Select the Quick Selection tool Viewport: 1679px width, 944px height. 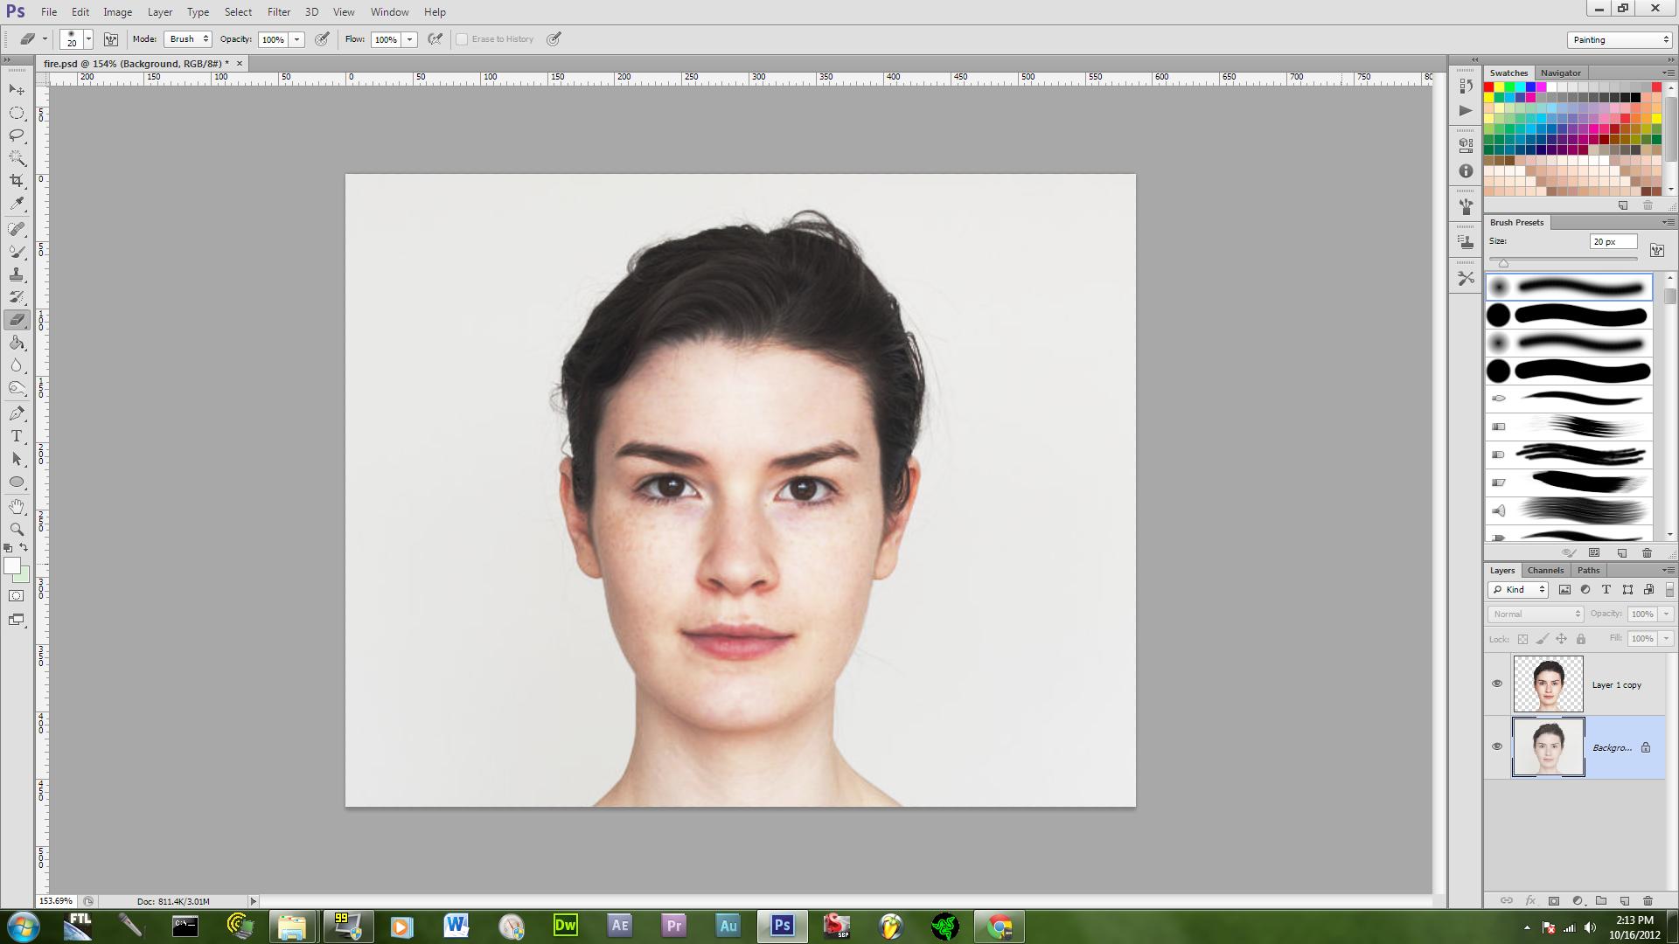pos(17,158)
